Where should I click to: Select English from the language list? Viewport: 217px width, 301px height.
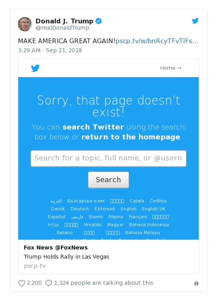pyautogui.click(x=129, y=209)
